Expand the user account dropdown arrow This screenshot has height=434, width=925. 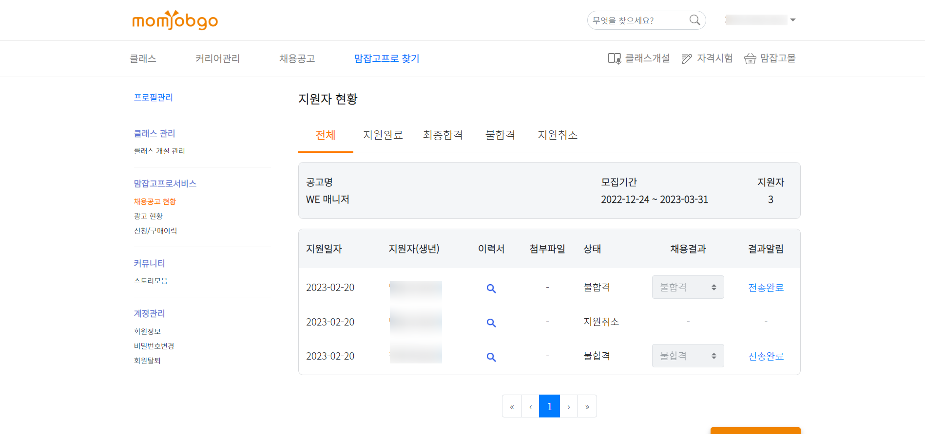793,20
